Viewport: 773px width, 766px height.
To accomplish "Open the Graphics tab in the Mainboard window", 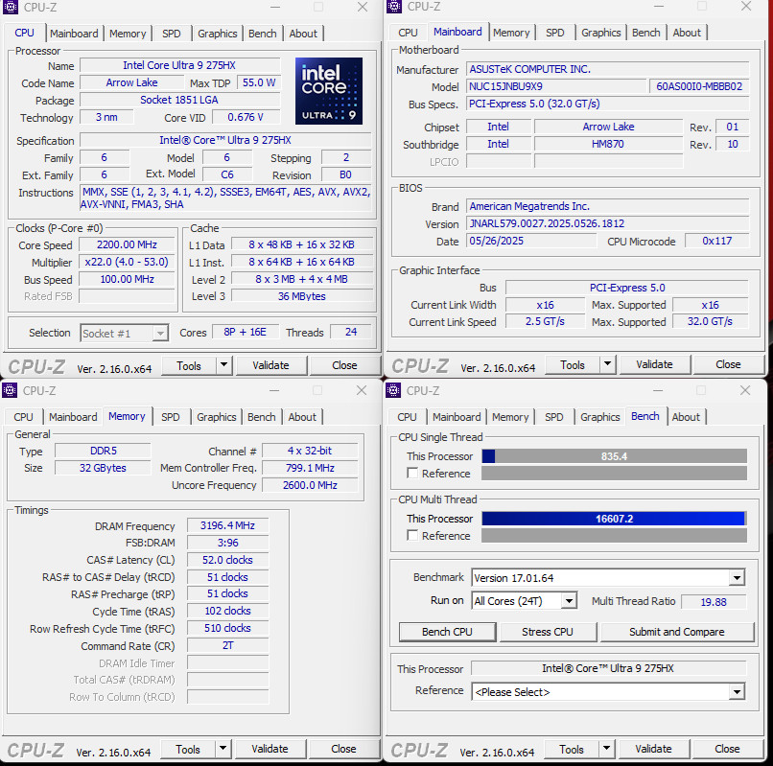I will [x=600, y=33].
